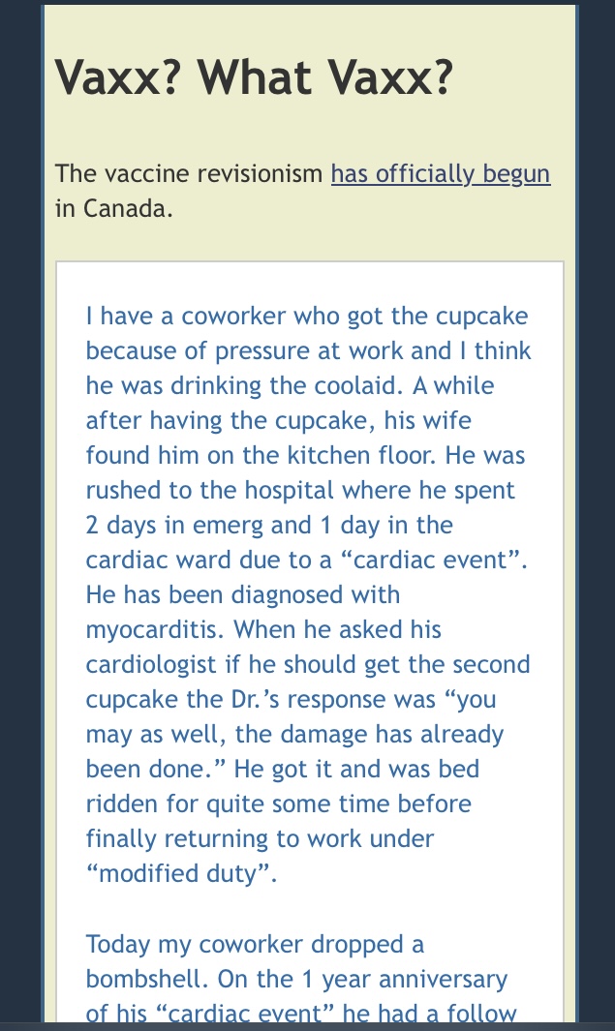Click the words "cardiac ward" in the quote
Image resolution: width=615 pixels, height=1031 pixels.
click(x=159, y=560)
